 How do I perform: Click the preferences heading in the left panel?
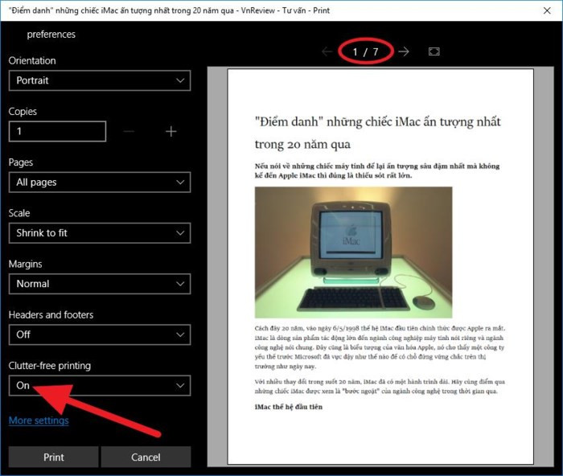pyautogui.click(x=51, y=35)
